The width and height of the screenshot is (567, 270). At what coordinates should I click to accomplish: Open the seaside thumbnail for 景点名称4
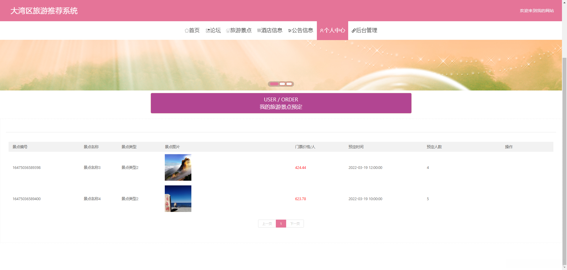click(x=178, y=199)
